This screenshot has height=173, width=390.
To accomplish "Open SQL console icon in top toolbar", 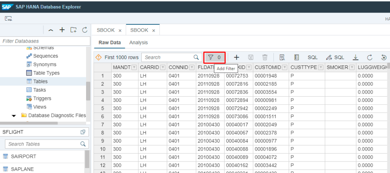I will coord(8,19).
